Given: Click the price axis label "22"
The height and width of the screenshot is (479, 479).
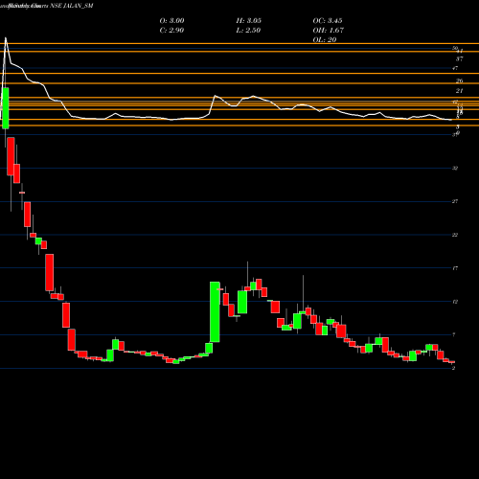Looking at the screenshot, I should pyautogui.click(x=455, y=235).
